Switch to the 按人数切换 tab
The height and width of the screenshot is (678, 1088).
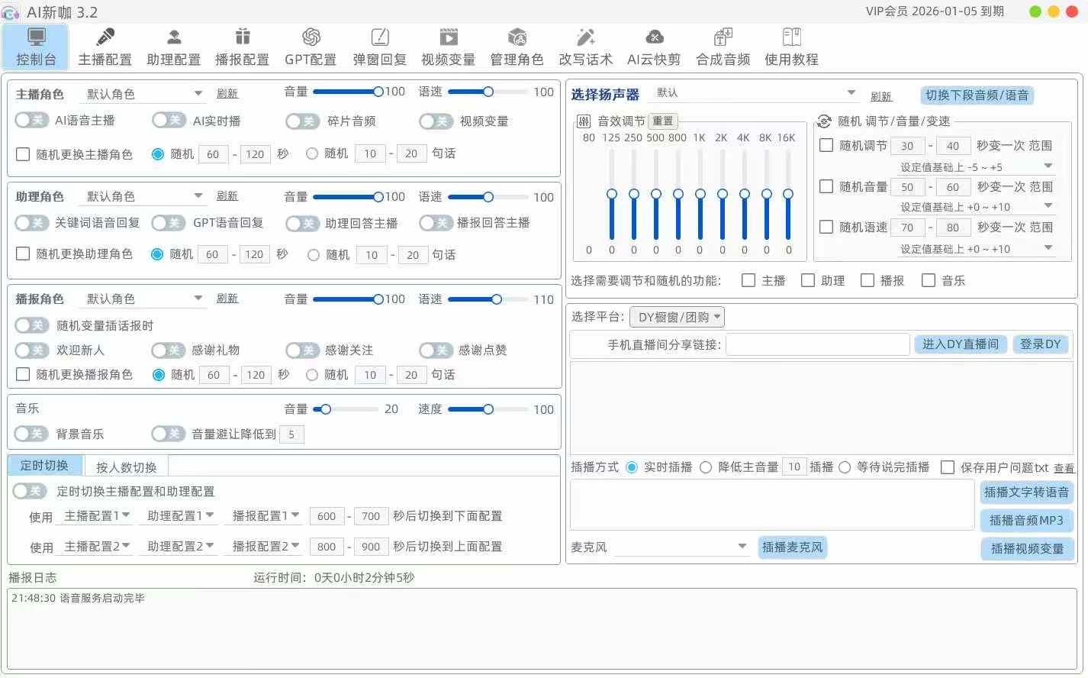click(x=127, y=467)
